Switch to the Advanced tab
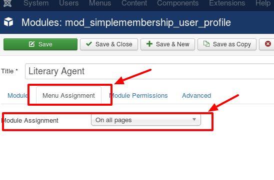The height and width of the screenshot is (180, 274). (x=196, y=96)
